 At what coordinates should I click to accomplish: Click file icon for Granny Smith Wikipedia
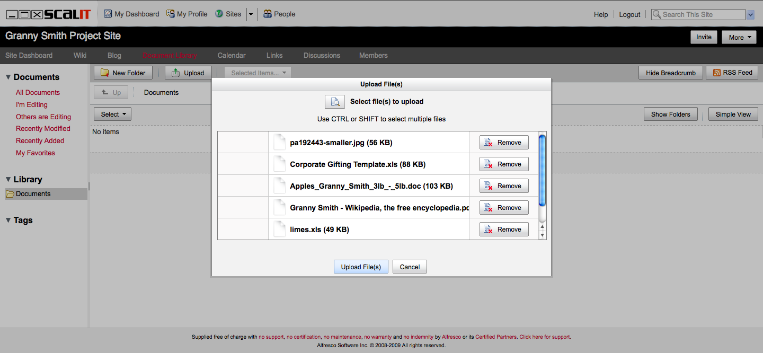(x=279, y=208)
